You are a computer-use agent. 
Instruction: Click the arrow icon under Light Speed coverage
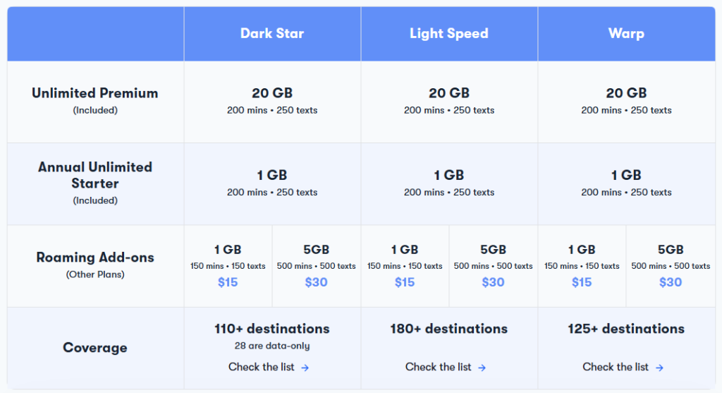pos(482,368)
